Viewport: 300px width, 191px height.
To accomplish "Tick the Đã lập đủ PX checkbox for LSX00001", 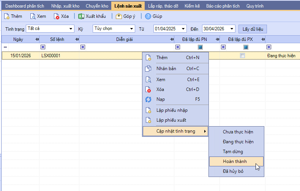I will (x=243, y=56).
